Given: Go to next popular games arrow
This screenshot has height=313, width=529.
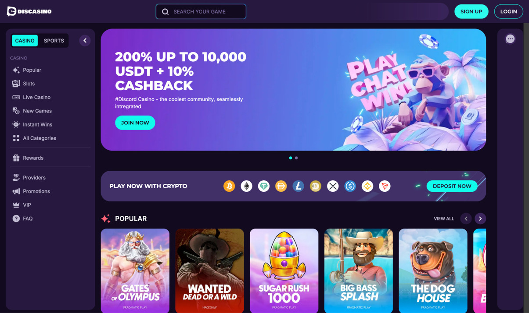Looking at the screenshot, I should (480, 218).
